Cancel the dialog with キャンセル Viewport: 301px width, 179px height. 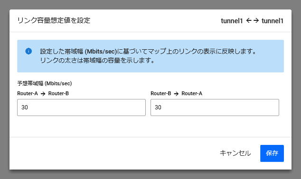coord(235,153)
